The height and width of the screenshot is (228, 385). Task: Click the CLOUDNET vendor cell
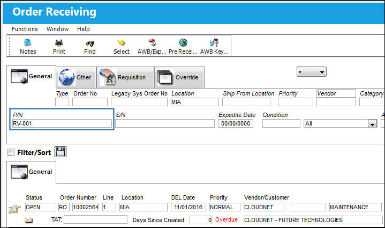point(264,207)
